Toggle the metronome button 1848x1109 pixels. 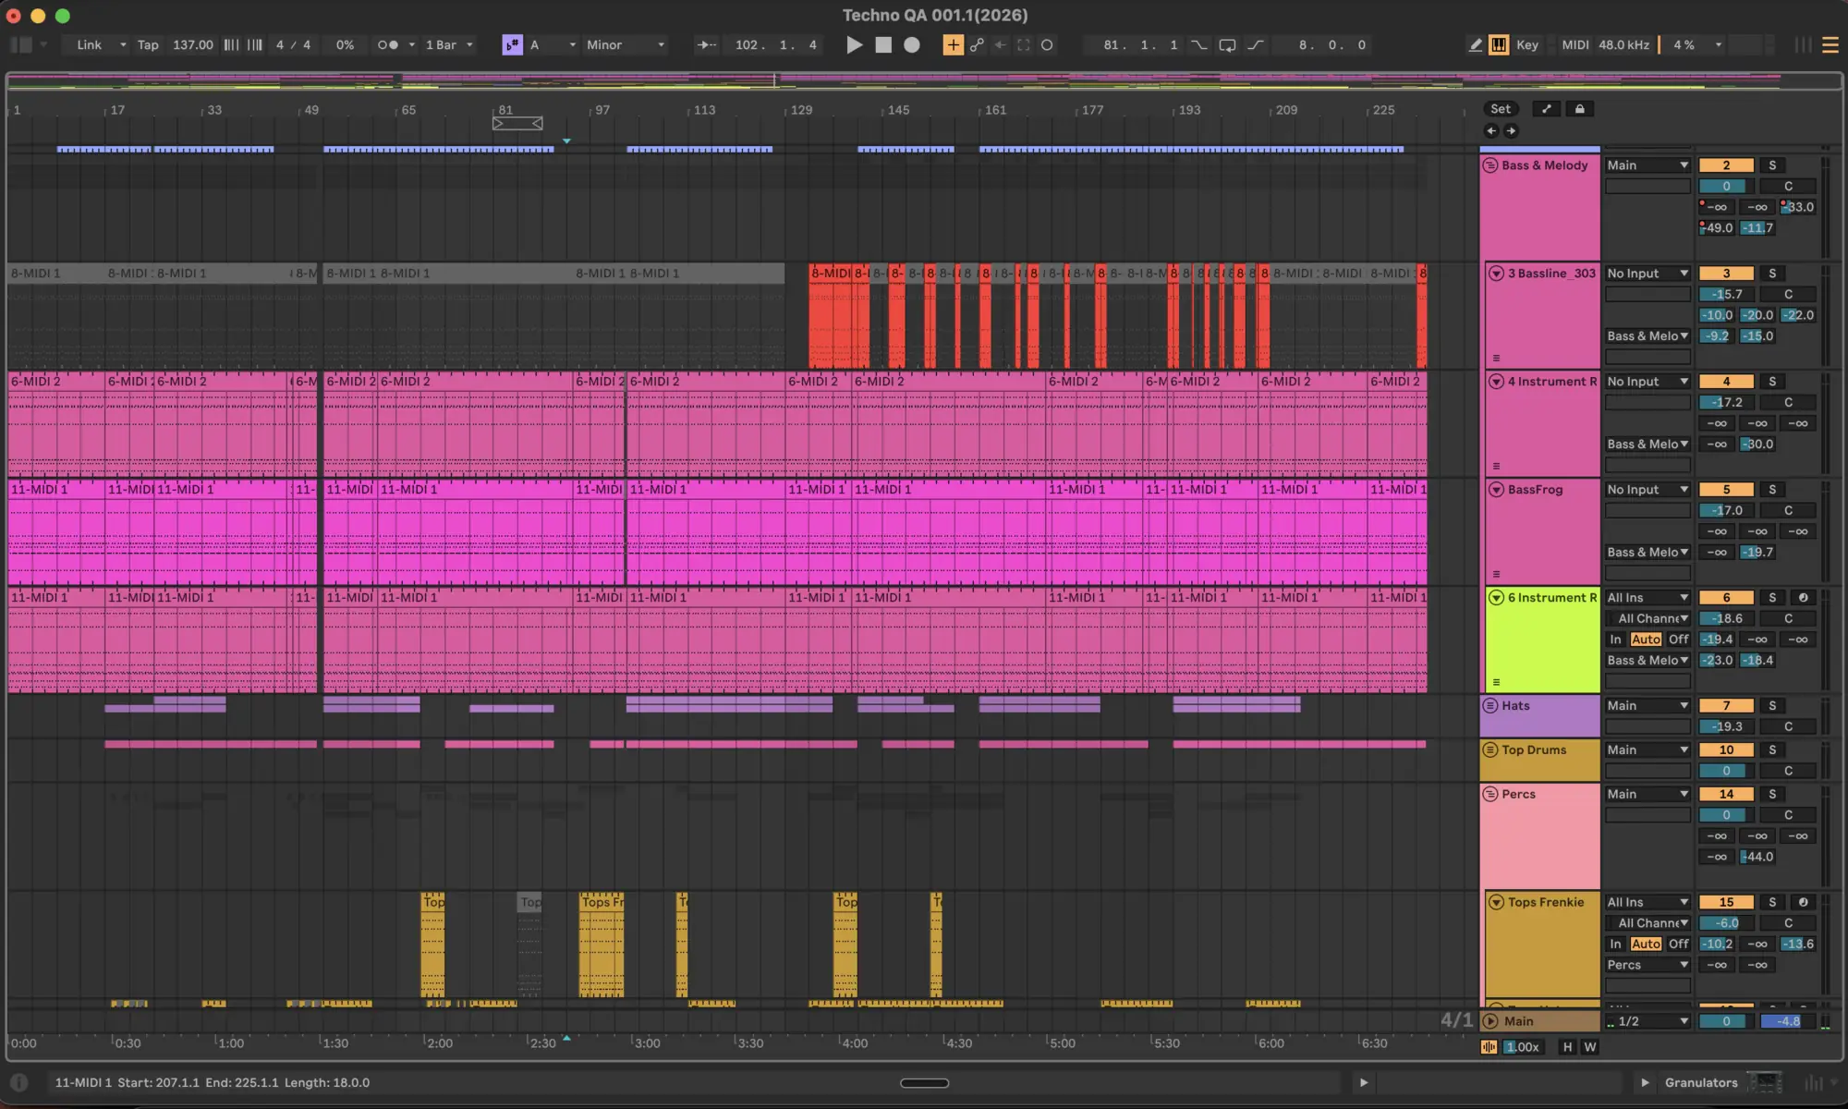(x=388, y=44)
